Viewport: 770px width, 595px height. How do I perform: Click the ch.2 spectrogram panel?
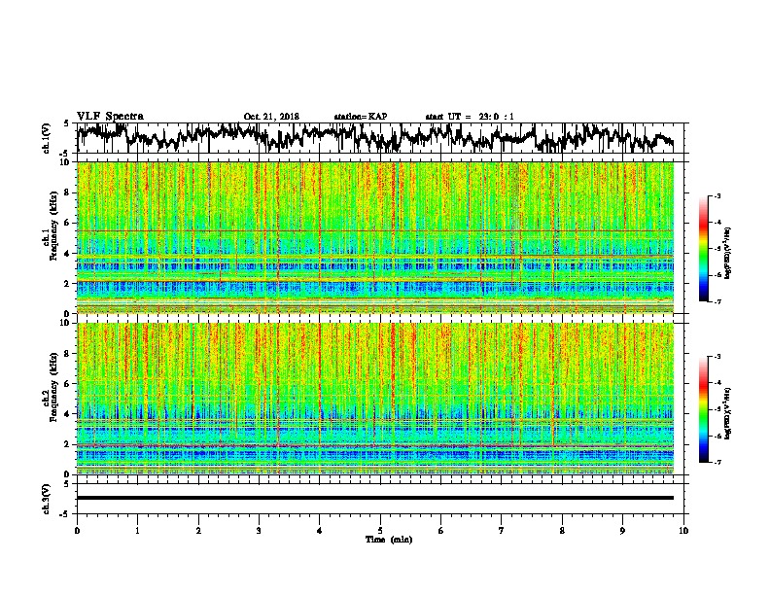click(x=375, y=399)
